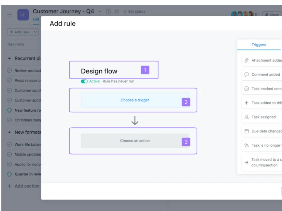
Task: Select the Task marked complete trigger
Action: tap(262, 89)
